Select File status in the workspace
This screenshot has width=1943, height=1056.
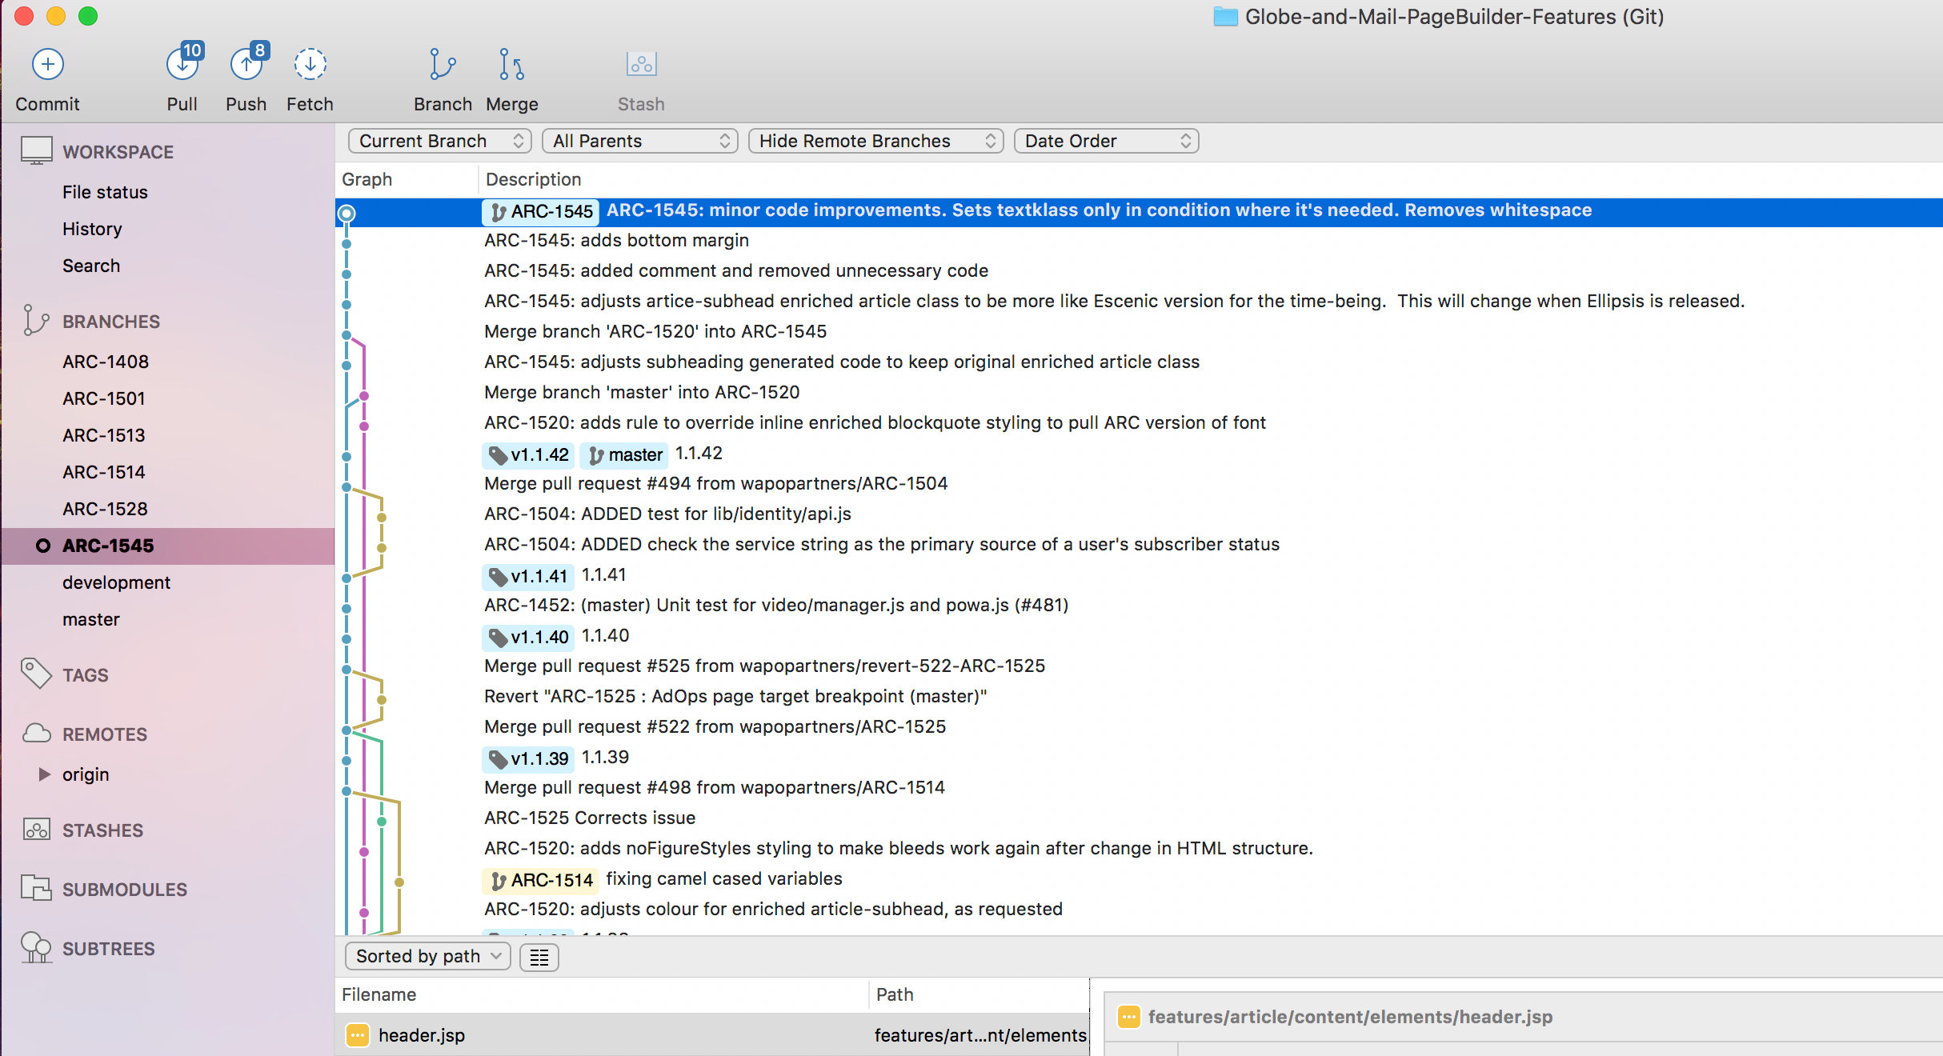(105, 192)
